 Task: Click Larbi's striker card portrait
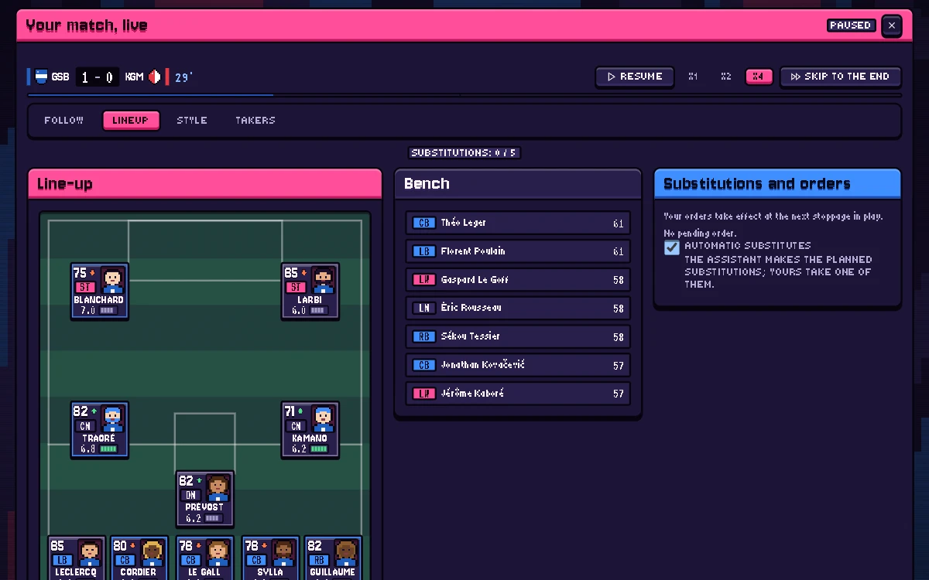point(324,280)
